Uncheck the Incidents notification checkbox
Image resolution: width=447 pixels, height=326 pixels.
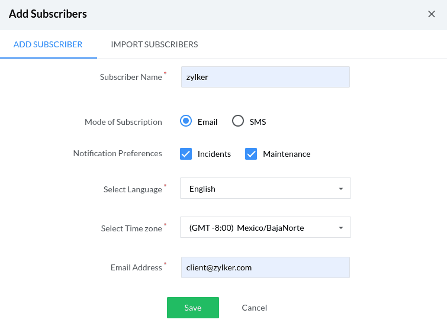click(186, 154)
